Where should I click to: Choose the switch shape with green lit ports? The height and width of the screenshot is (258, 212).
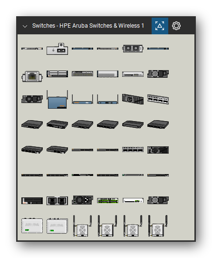107,200
